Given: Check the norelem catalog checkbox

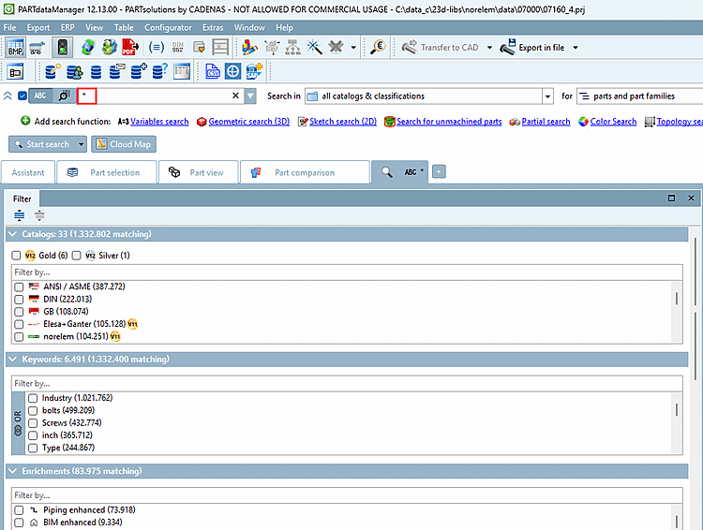Looking at the screenshot, I should [x=19, y=337].
